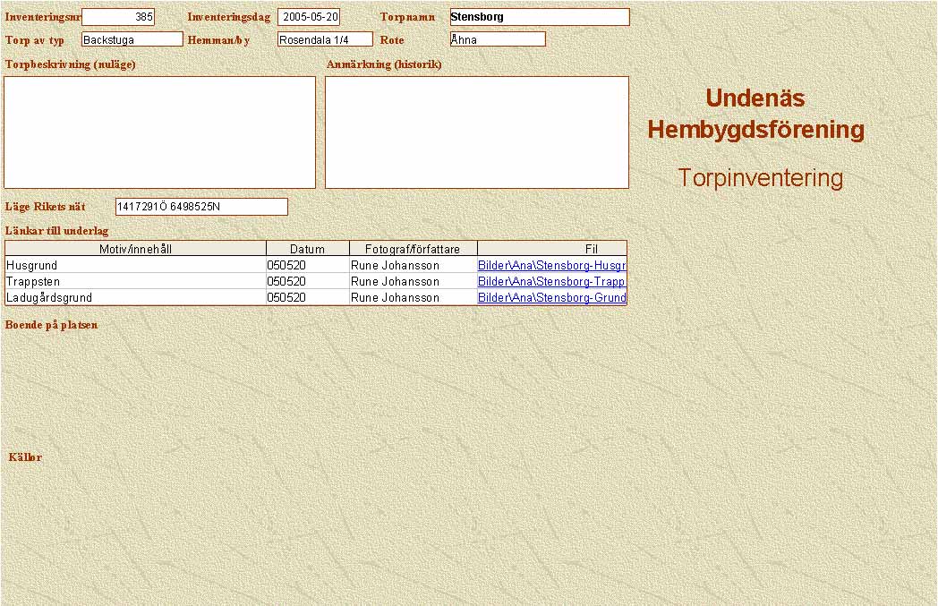Select the Rote field containing Åhna
The width and height of the screenshot is (938, 606).
click(497, 39)
